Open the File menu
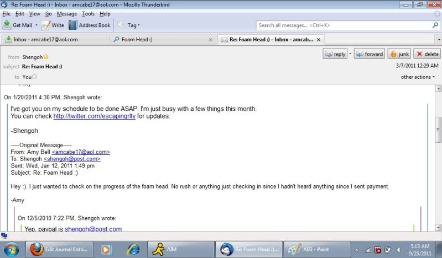Viewport: 442px width, 258px height. point(6,14)
